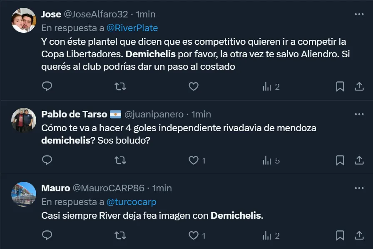
Task: Retweet Jose's post about Copa Libertadores
Action: (x=120, y=86)
